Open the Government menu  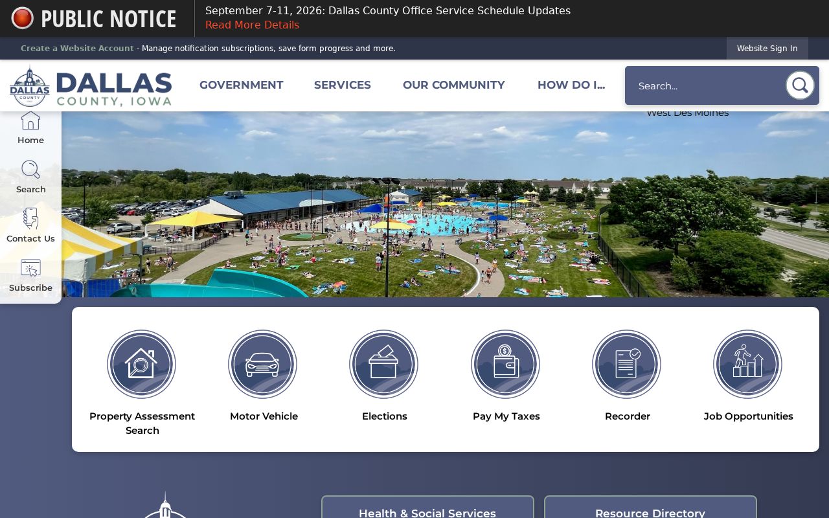pyautogui.click(x=242, y=85)
